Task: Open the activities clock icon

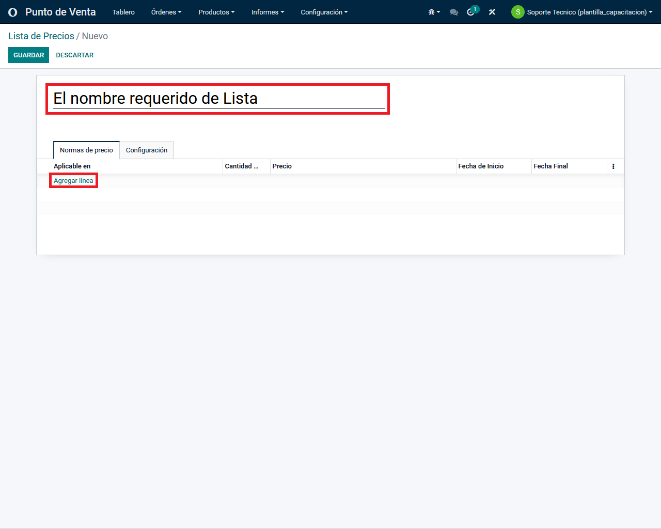Action: [x=471, y=12]
